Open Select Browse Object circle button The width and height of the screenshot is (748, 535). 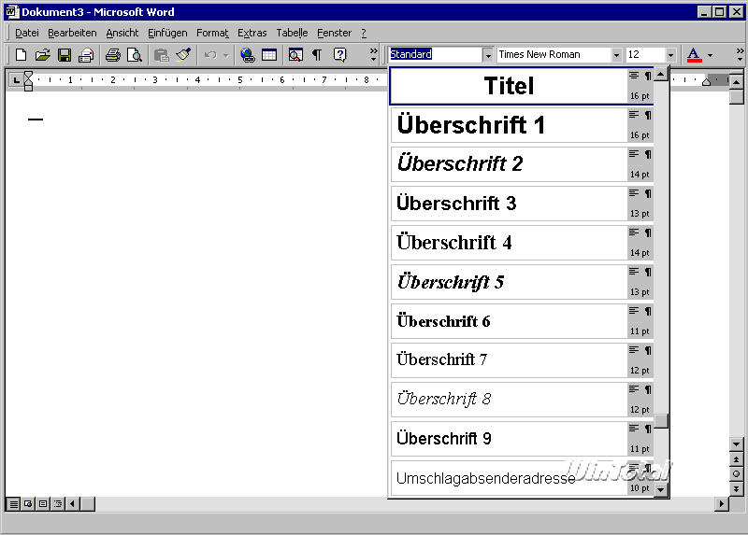click(x=736, y=474)
